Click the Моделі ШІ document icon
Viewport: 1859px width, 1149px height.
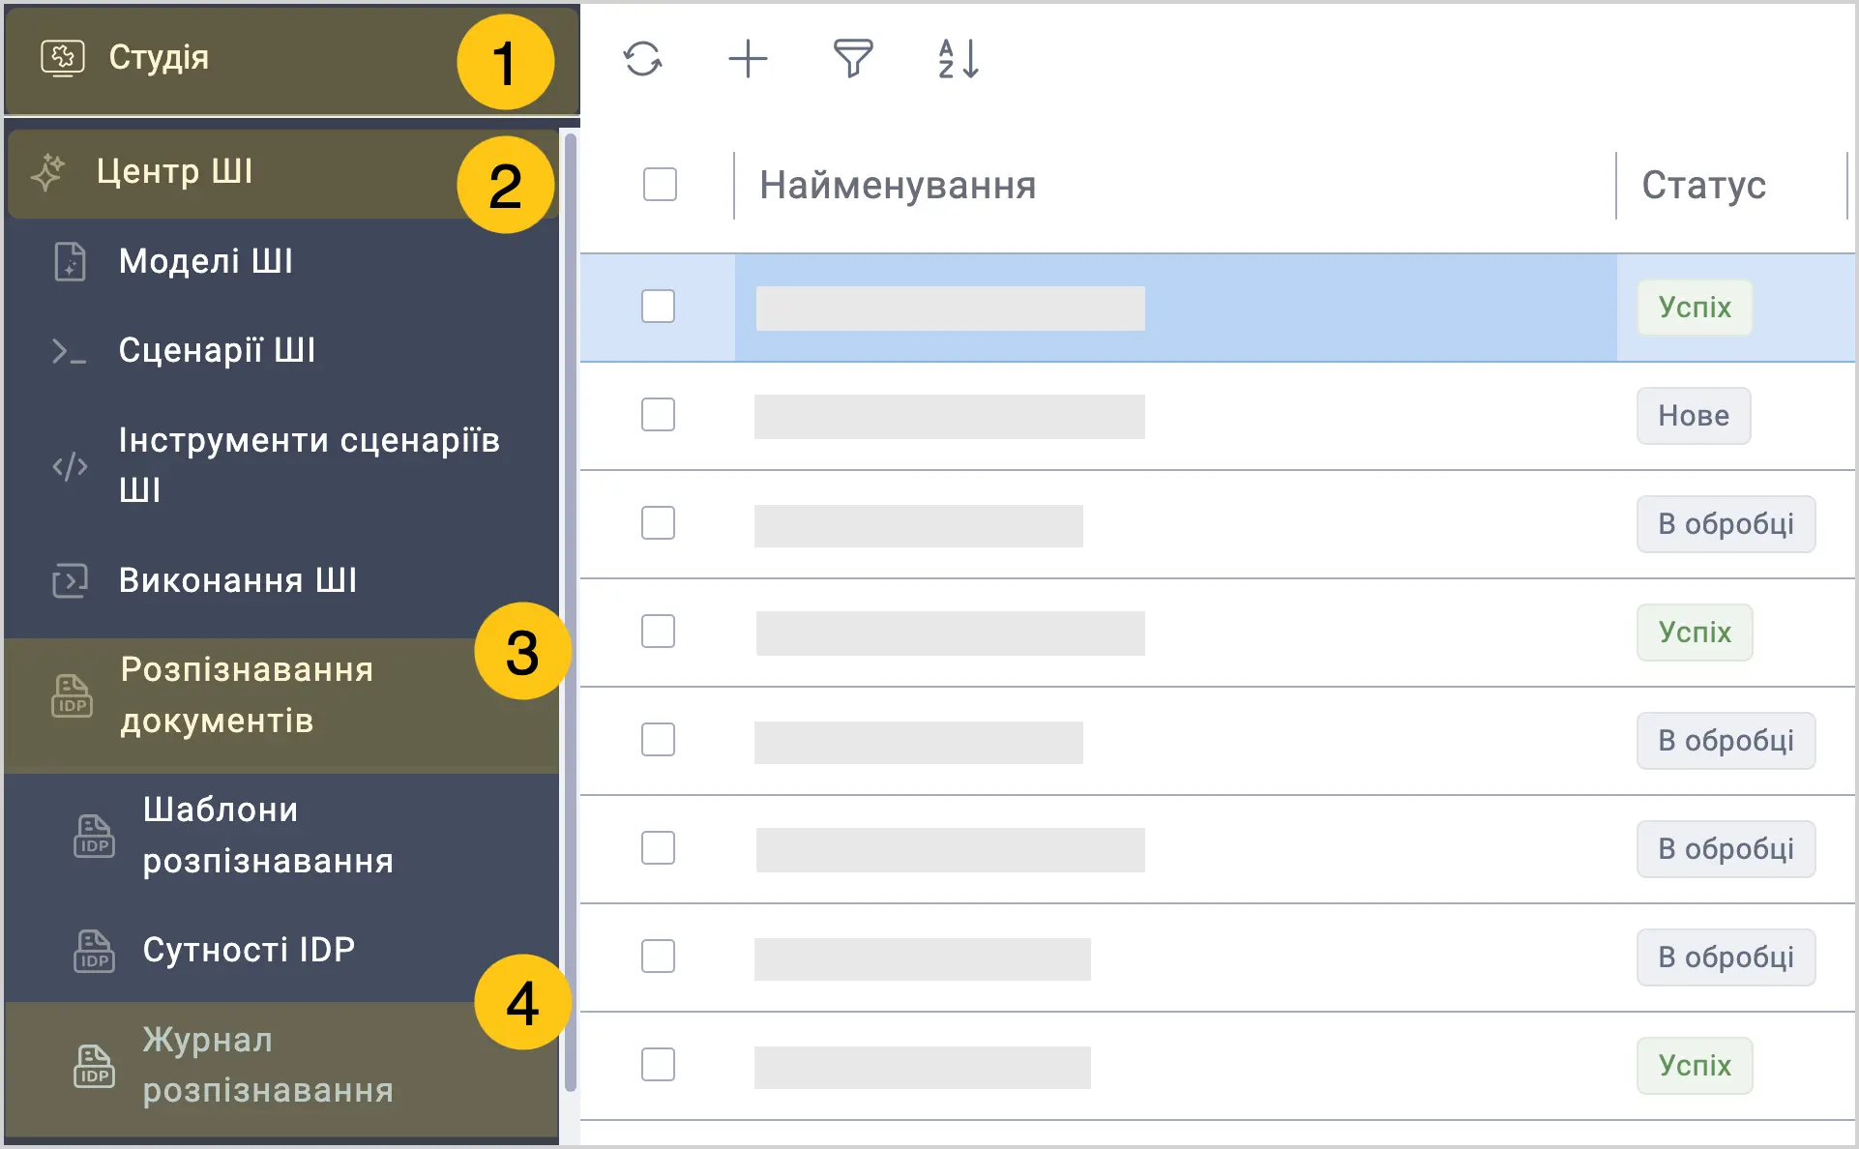(70, 262)
